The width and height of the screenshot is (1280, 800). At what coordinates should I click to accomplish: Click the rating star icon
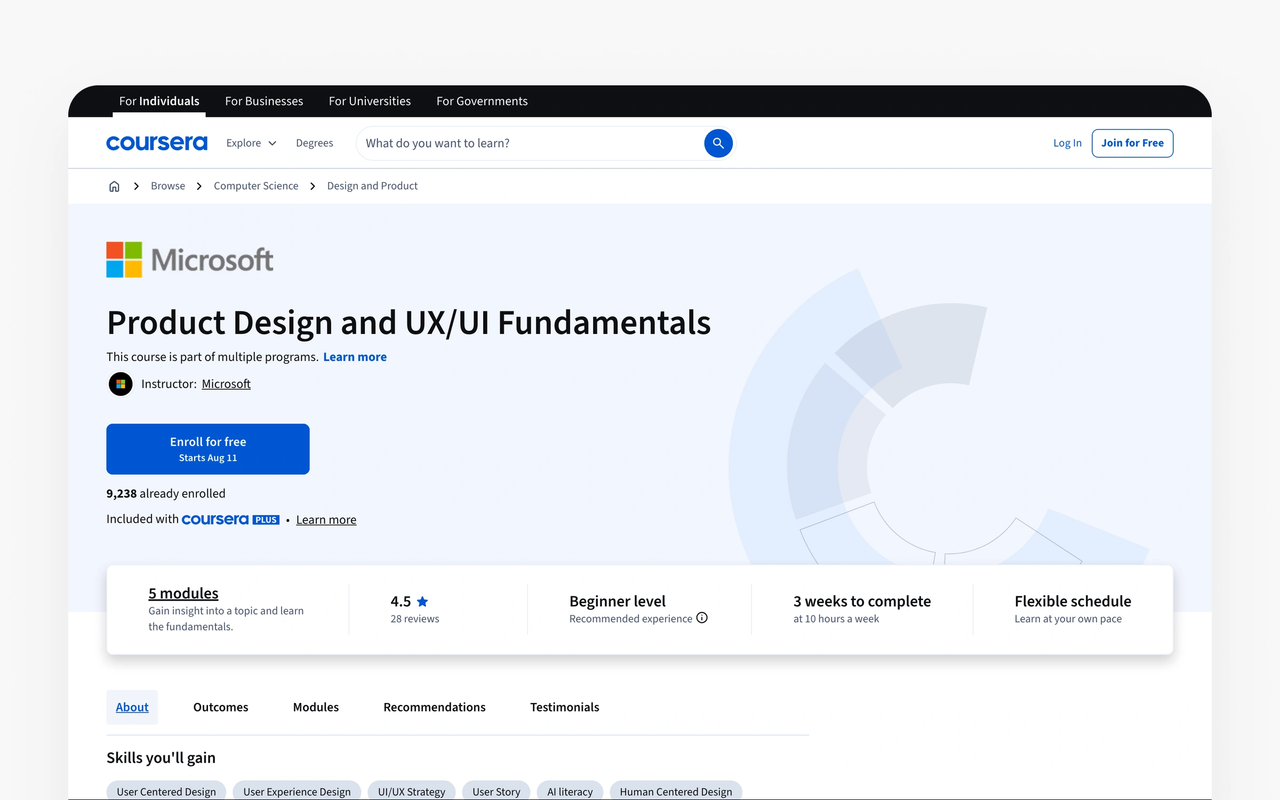[422, 601]
